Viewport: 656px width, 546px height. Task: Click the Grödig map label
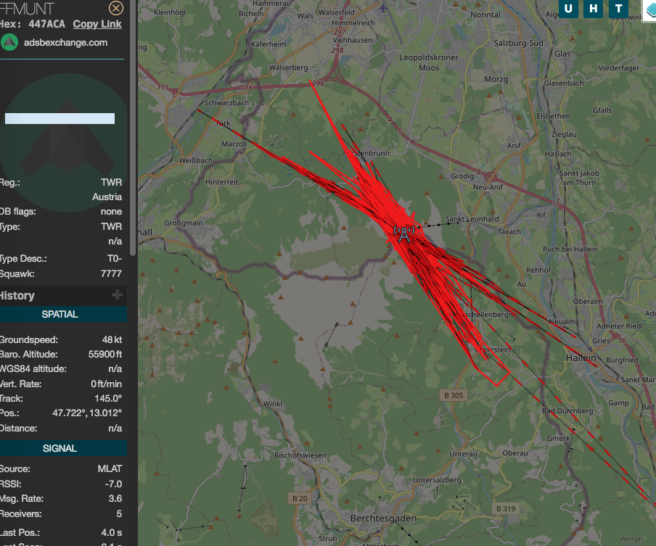462,176
